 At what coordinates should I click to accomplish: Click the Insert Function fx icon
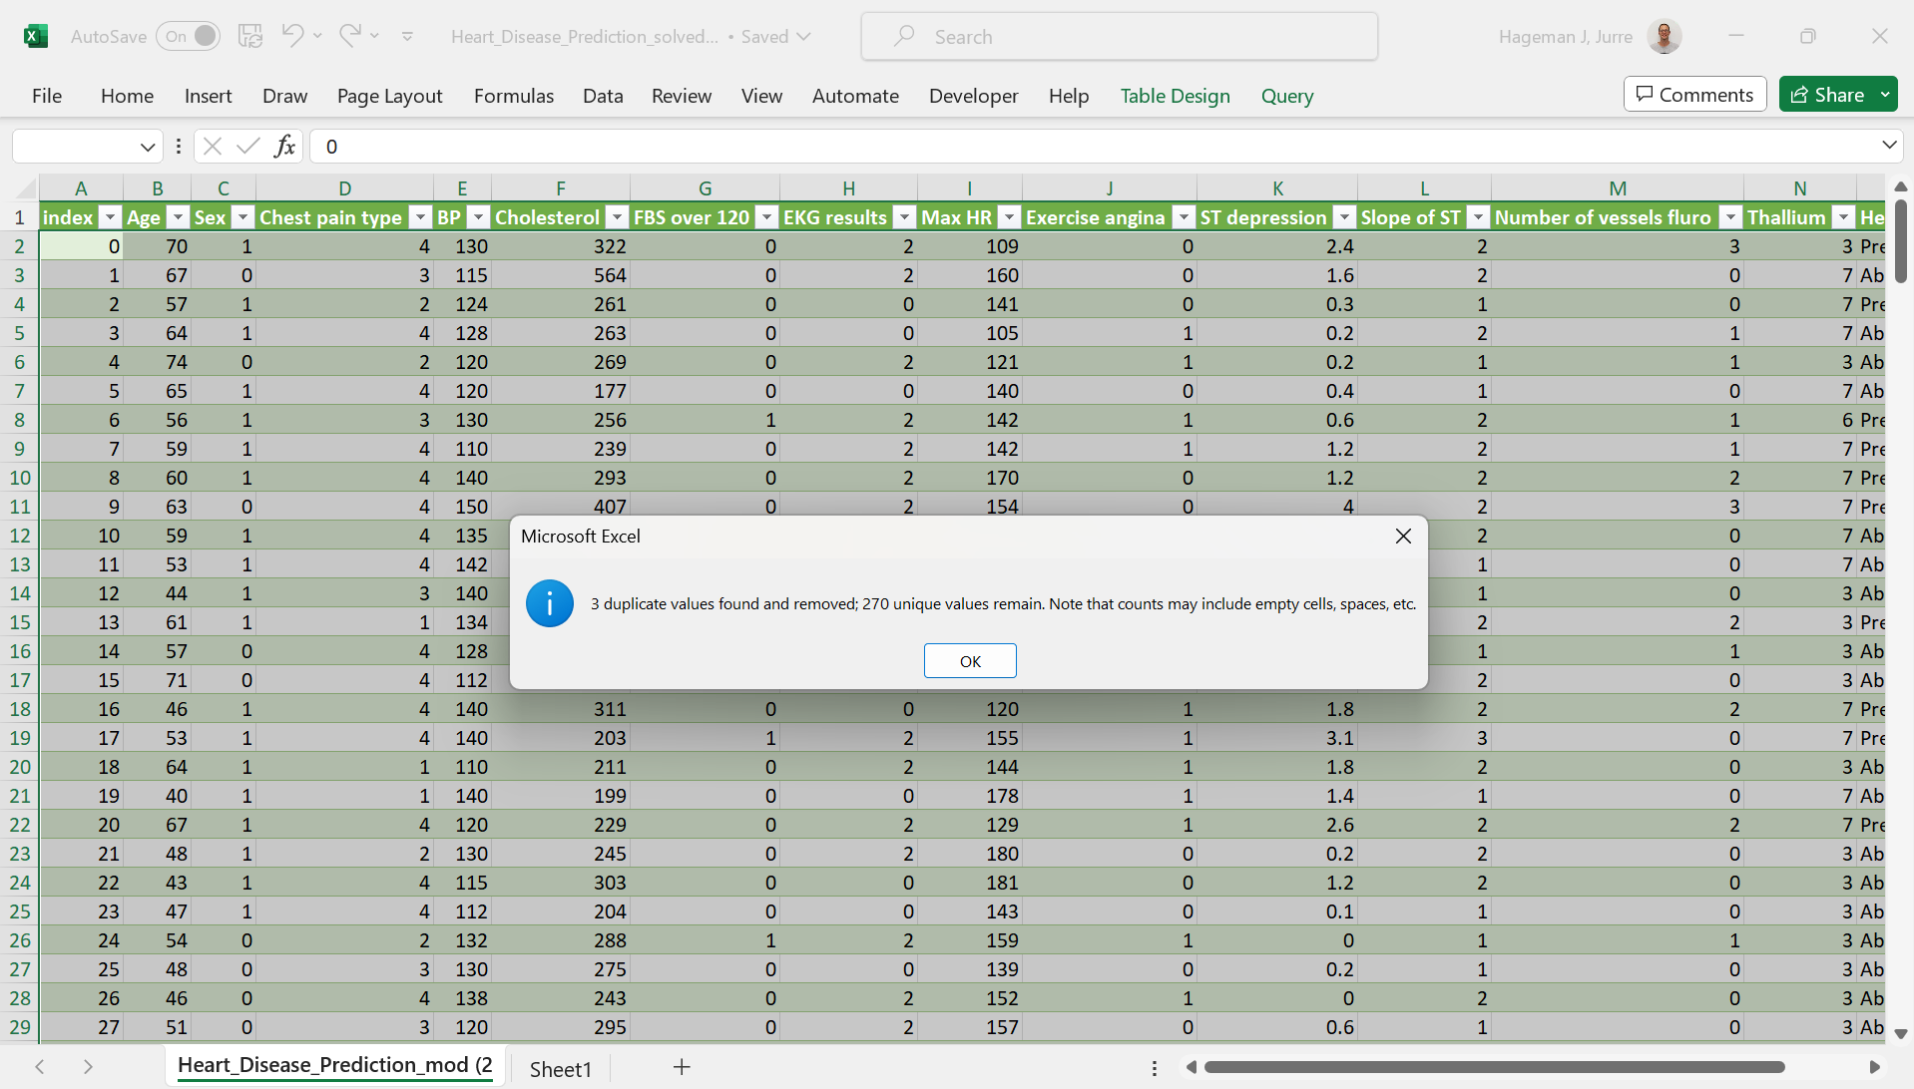pyautogui.click(x=284, y=147)
